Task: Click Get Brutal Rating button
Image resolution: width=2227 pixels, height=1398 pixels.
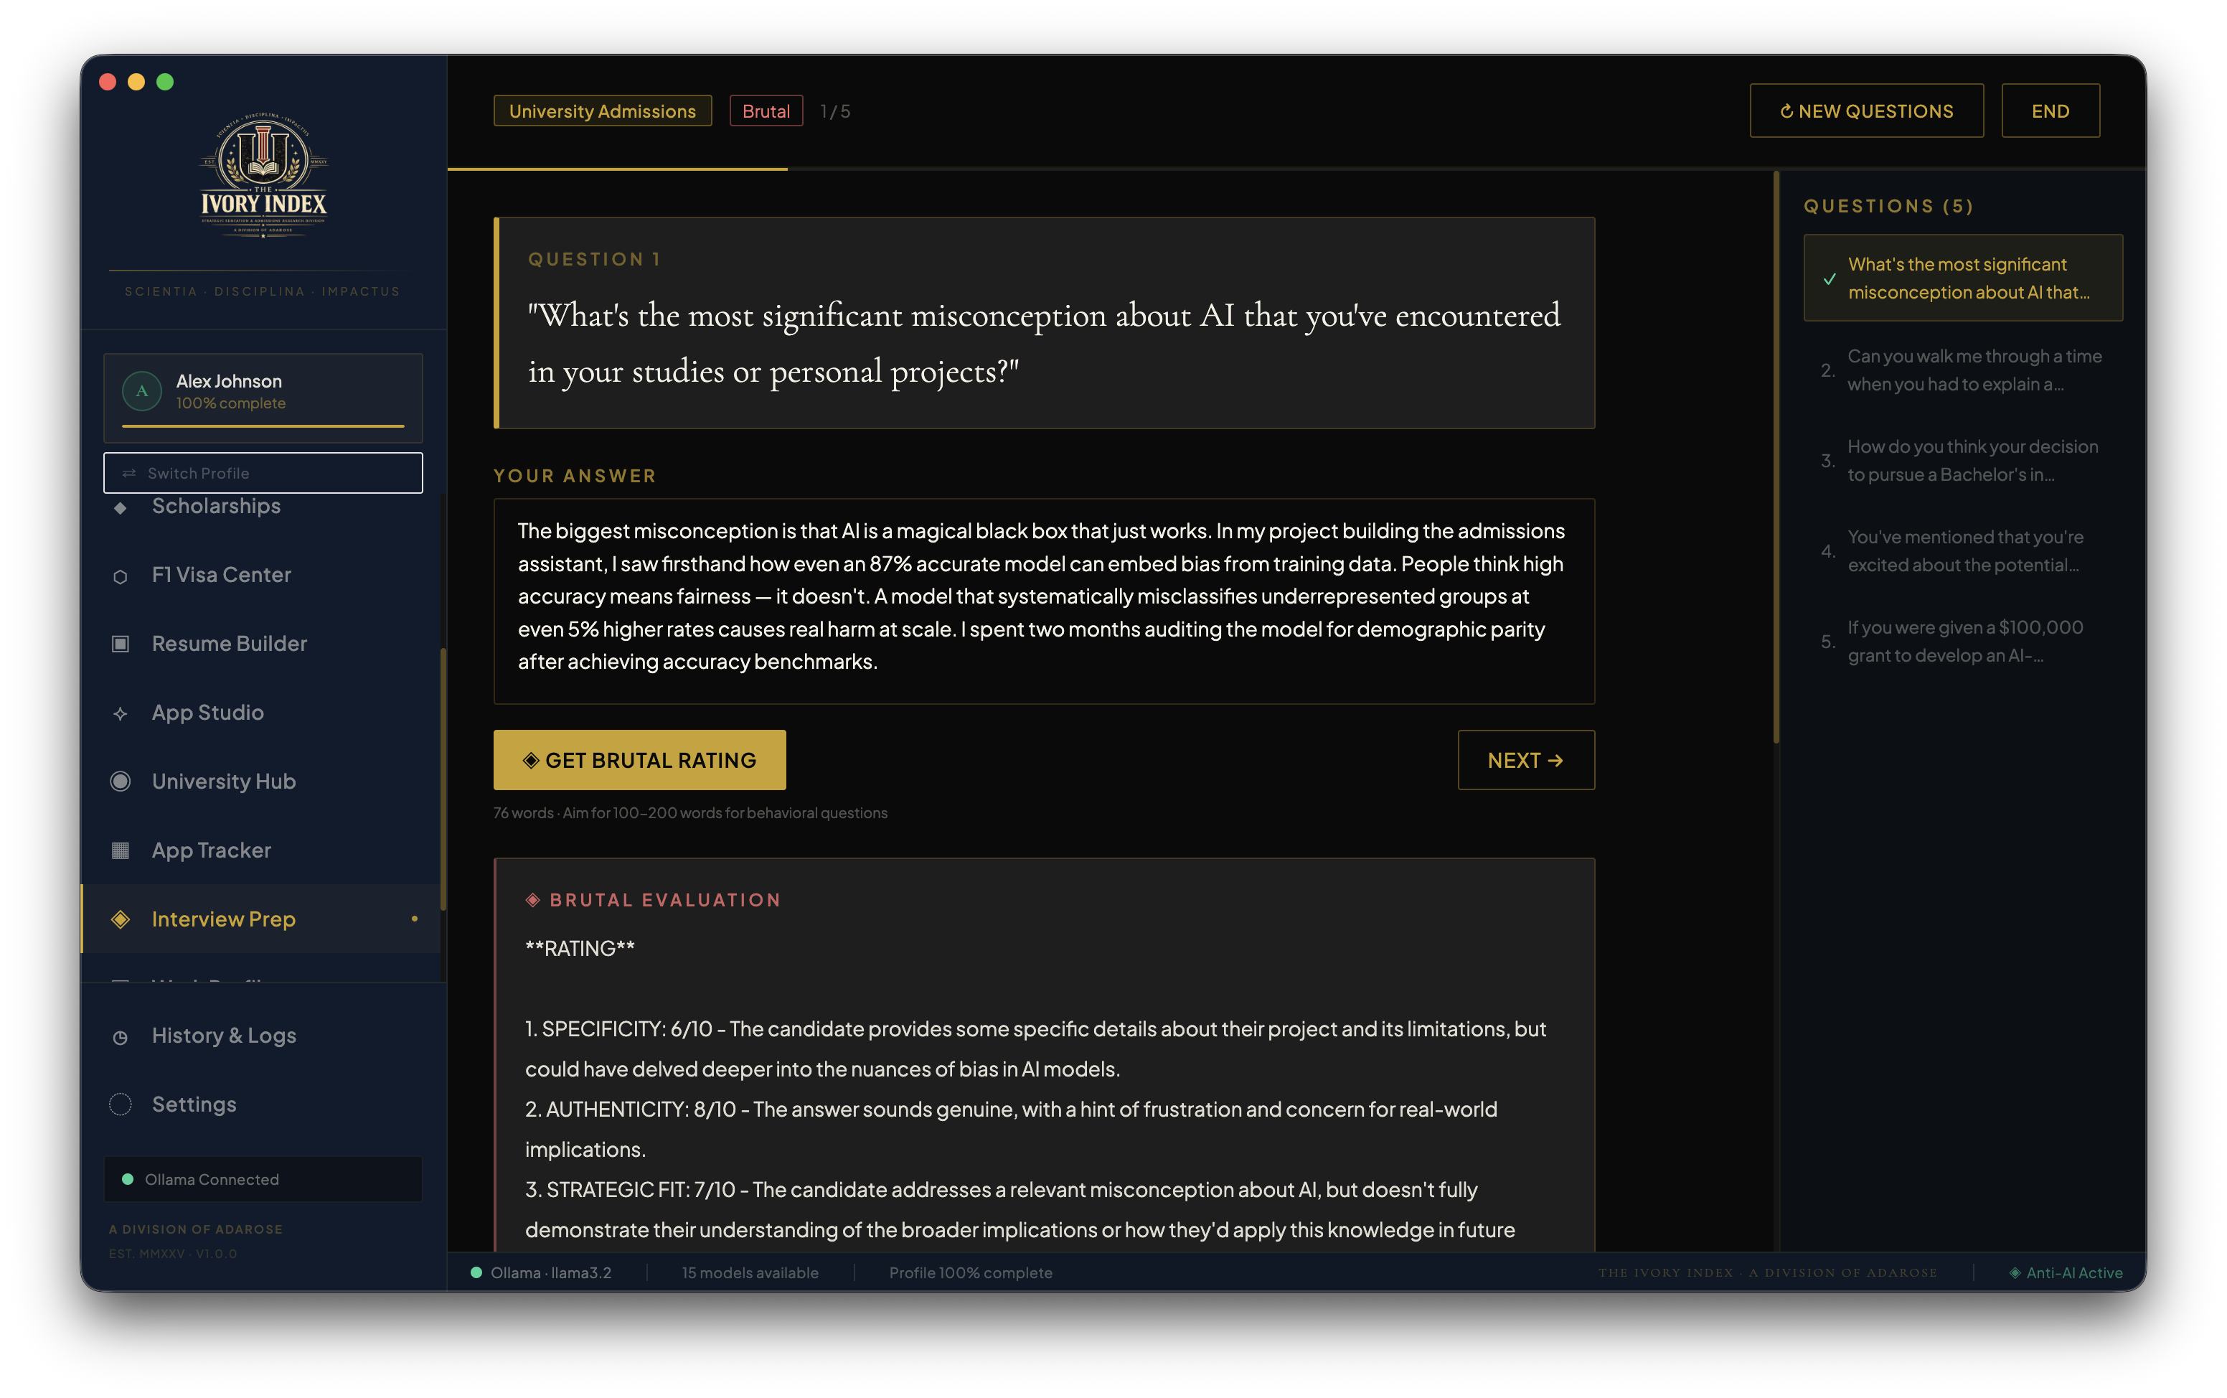Action: 639,760
